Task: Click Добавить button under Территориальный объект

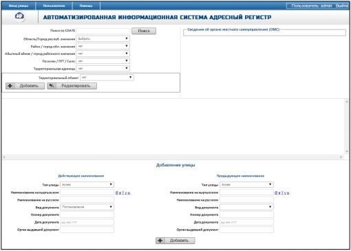Action: [25, 86]
